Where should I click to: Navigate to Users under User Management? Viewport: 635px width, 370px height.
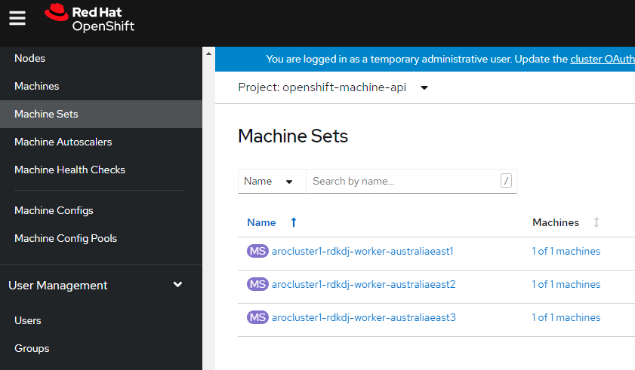click(x=28, y=320)
